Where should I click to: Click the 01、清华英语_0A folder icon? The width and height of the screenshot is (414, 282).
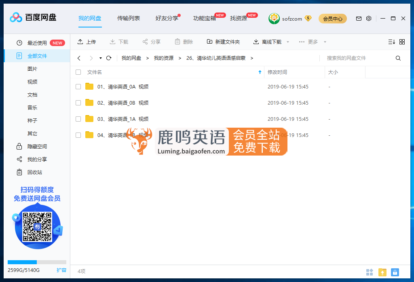pyautogui.click(x=89, y=86)
